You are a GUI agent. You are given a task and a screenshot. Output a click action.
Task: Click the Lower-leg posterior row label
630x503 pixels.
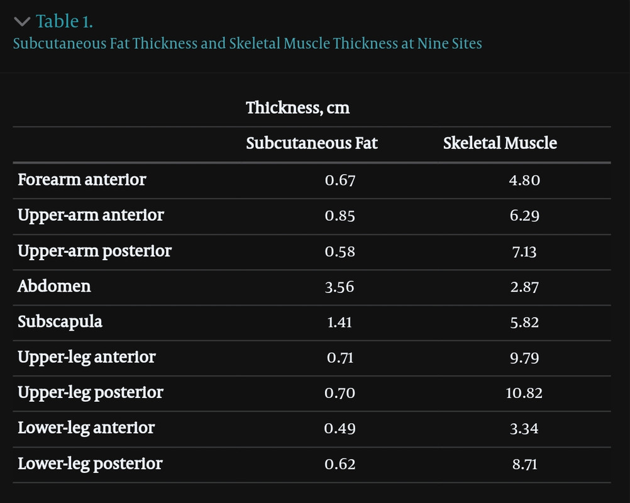click(x=90, y=463)
